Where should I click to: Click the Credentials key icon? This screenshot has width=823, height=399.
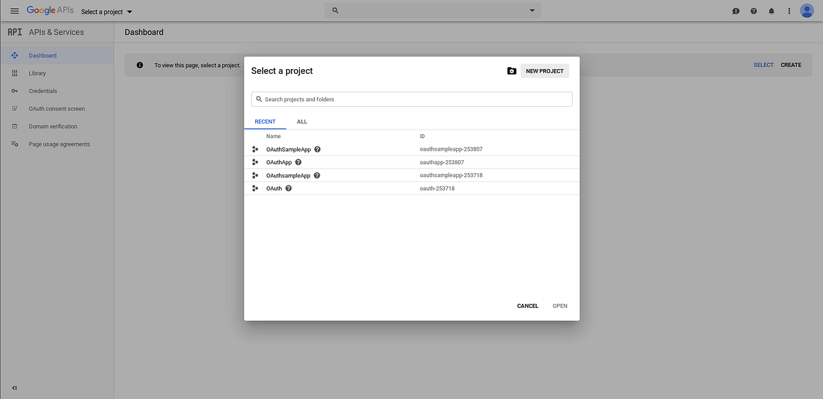[x=14, y=90]
